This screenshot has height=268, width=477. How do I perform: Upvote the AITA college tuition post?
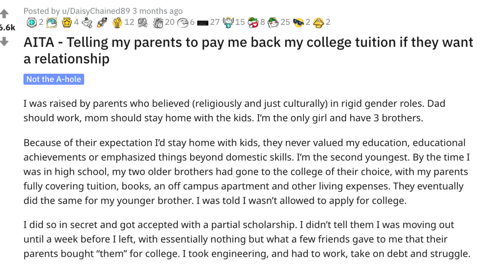[x=4, y=15]
